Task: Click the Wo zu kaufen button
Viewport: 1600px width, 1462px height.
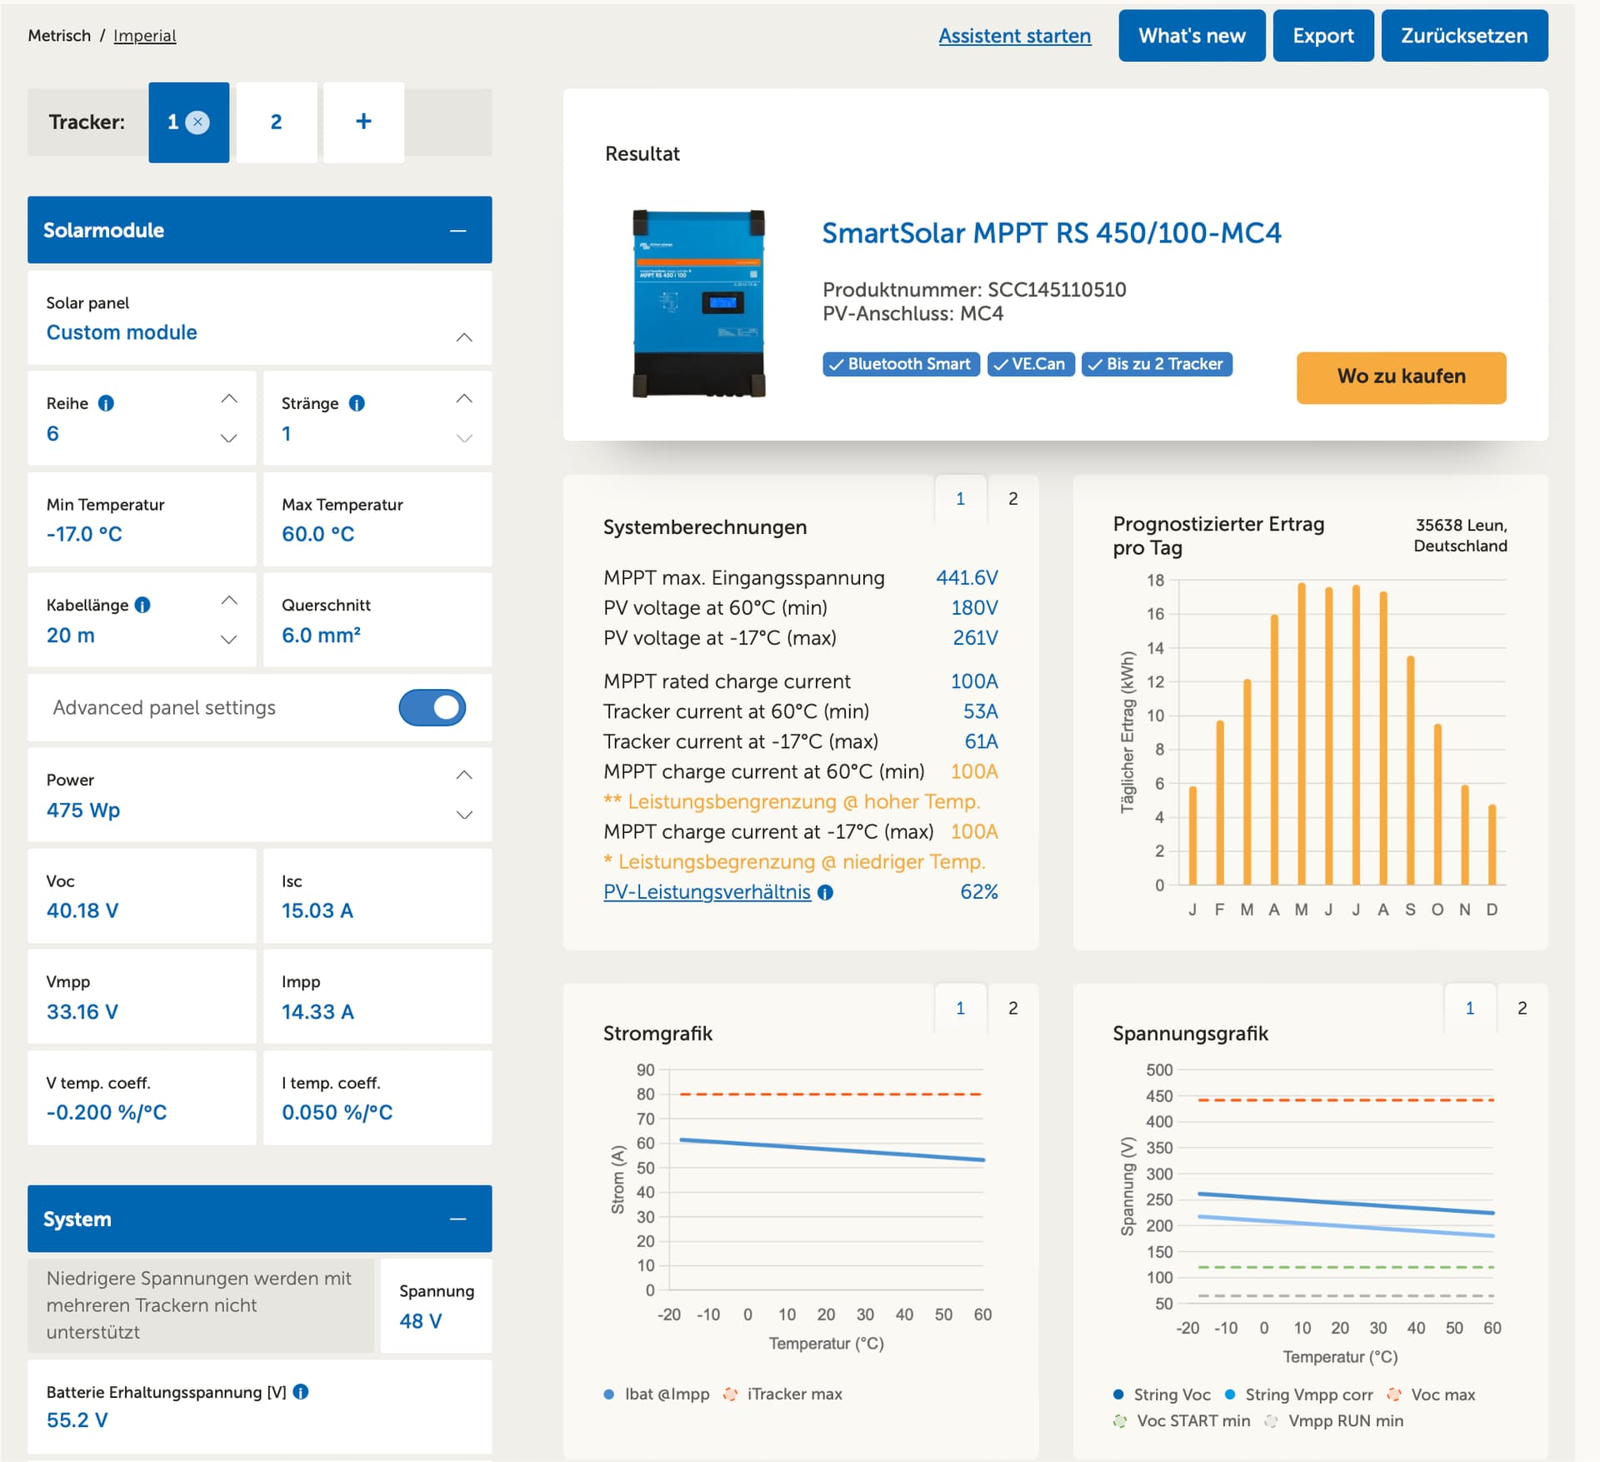Action: pyautogui.click(x=1400, y=377)
